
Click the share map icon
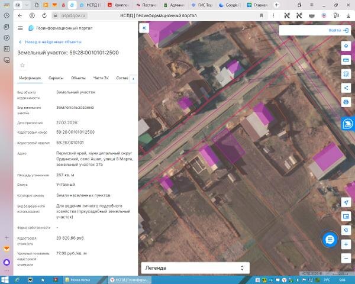(x=346, y=88)
